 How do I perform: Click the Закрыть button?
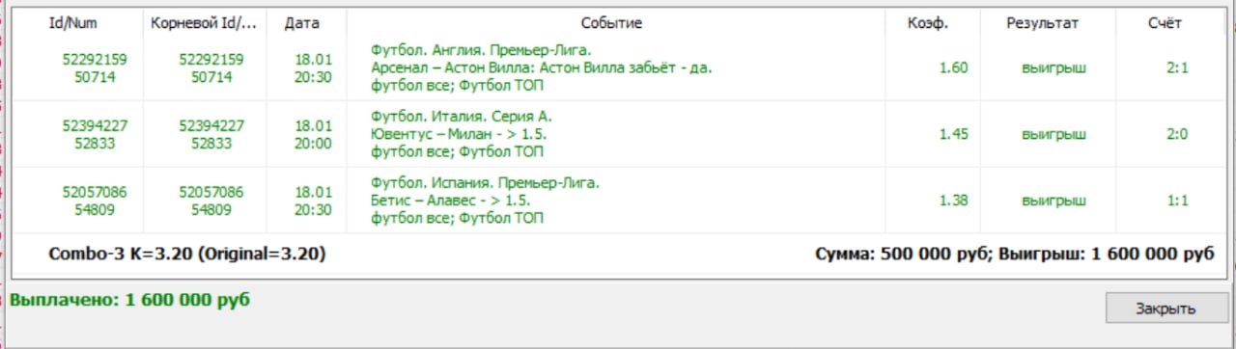tap(1166, 309)
